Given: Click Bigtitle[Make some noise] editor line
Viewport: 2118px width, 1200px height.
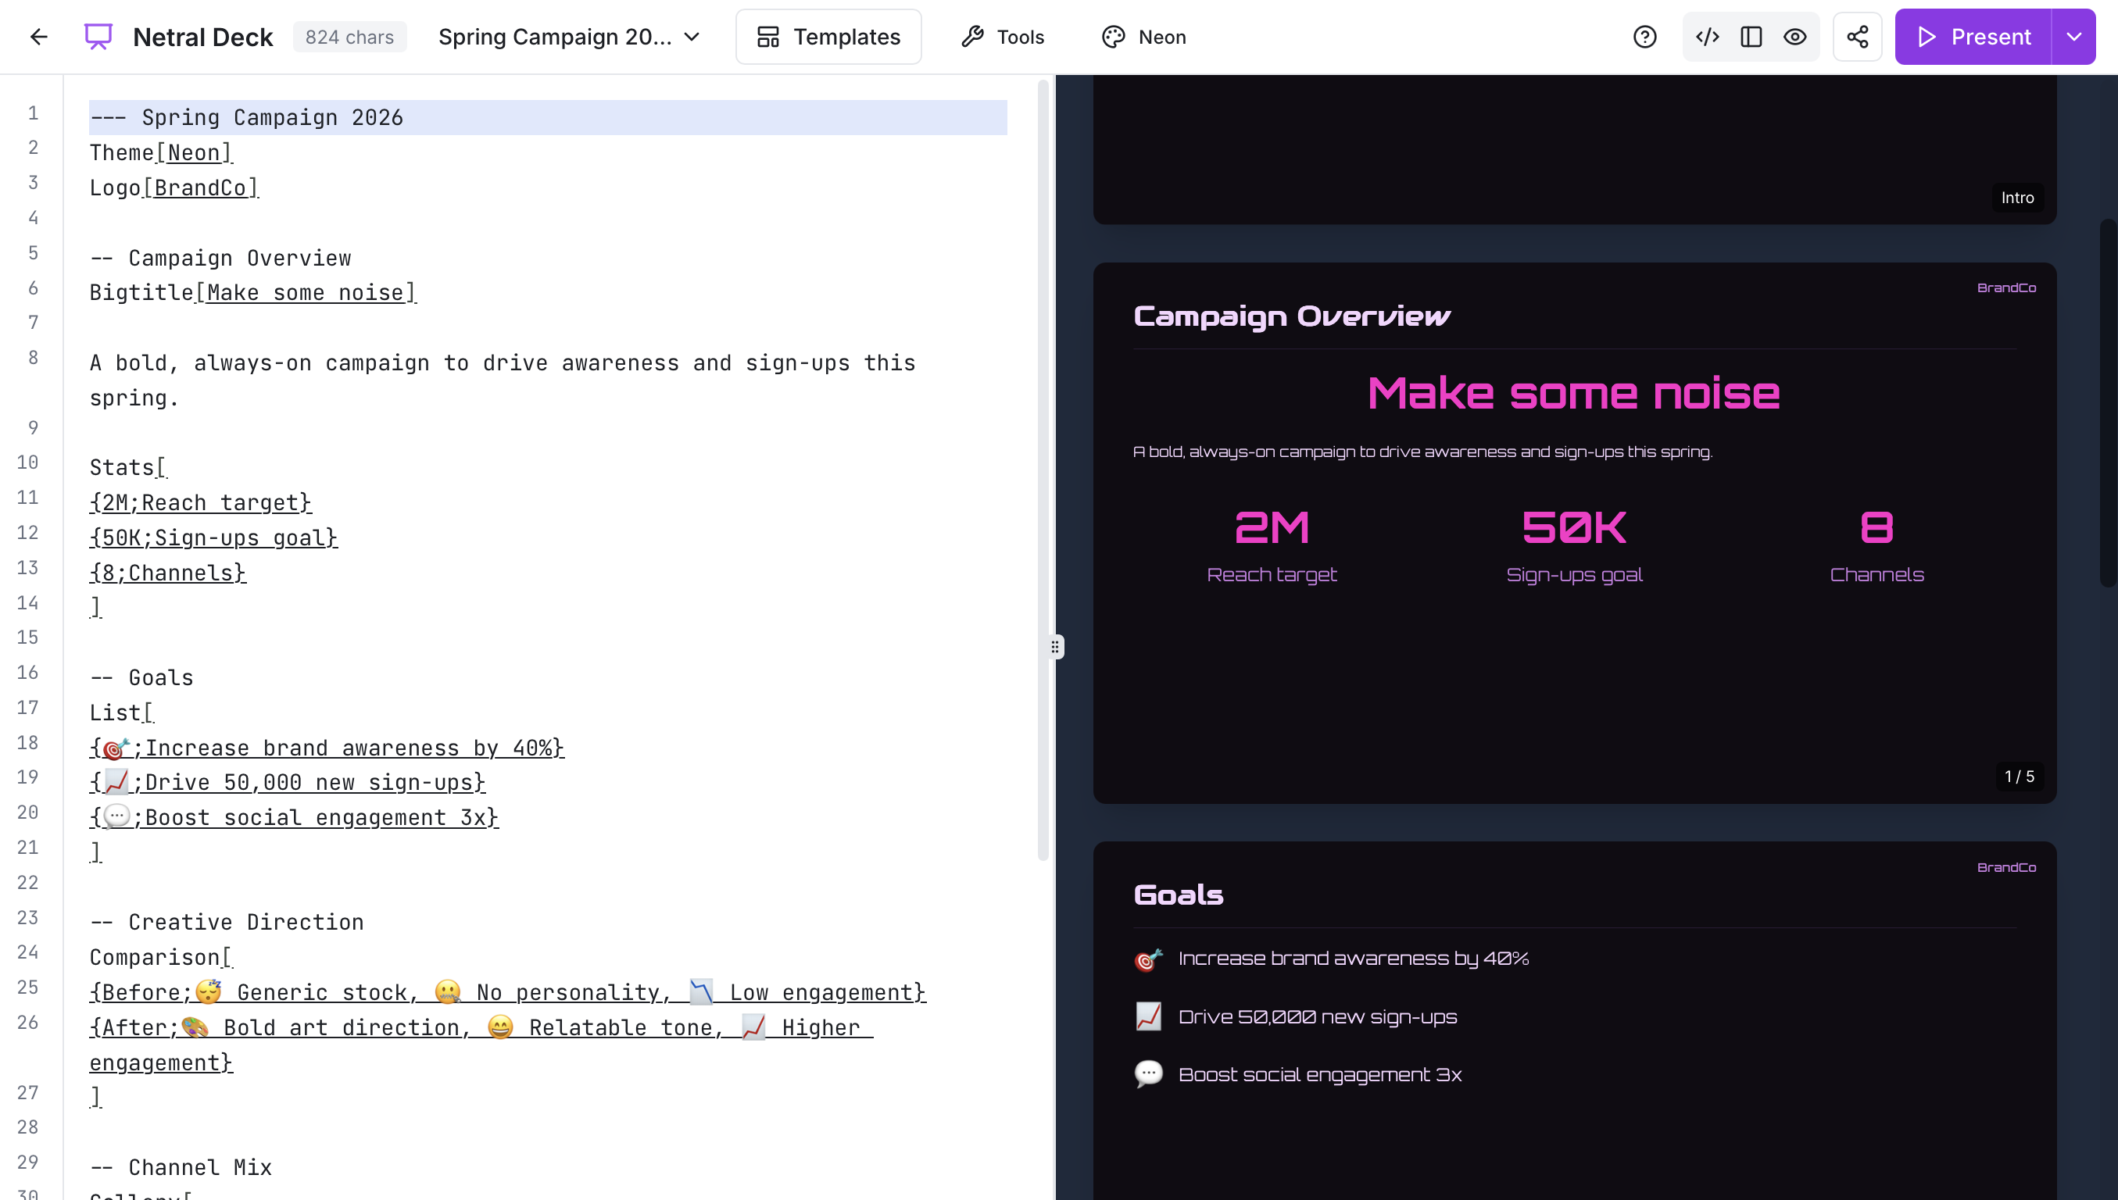Looking at the screenshot, I should tap(253, 294).
